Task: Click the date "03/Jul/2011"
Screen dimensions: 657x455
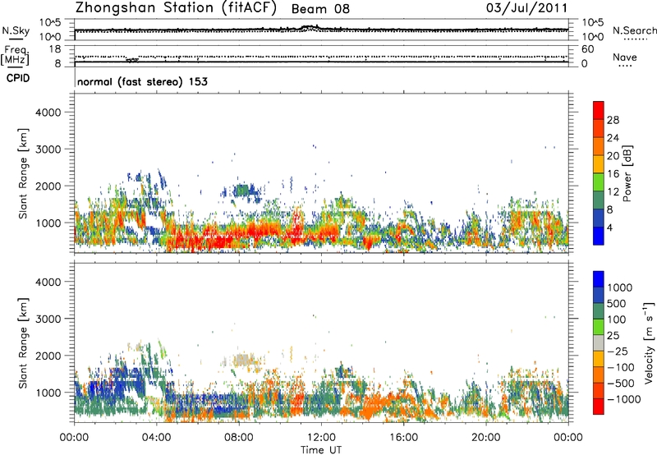Action: point(527,8)
